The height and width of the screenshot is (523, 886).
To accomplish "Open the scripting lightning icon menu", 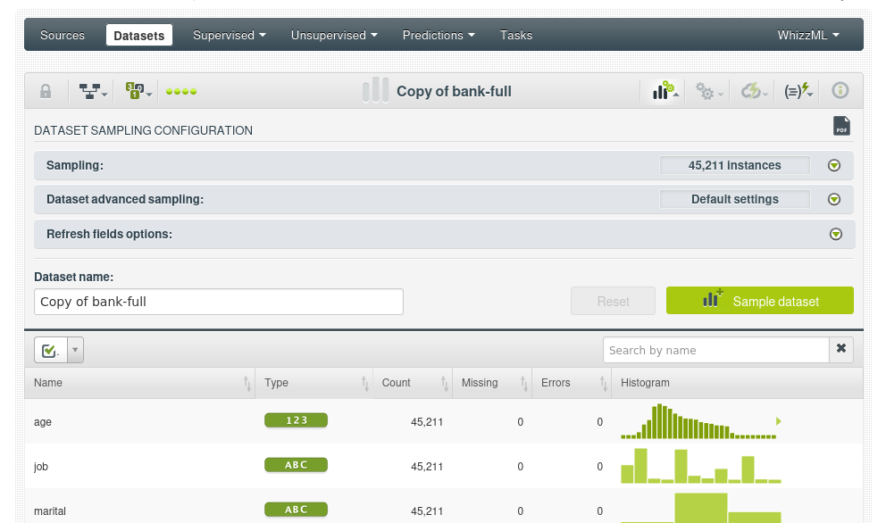I will tap(798, 91).
